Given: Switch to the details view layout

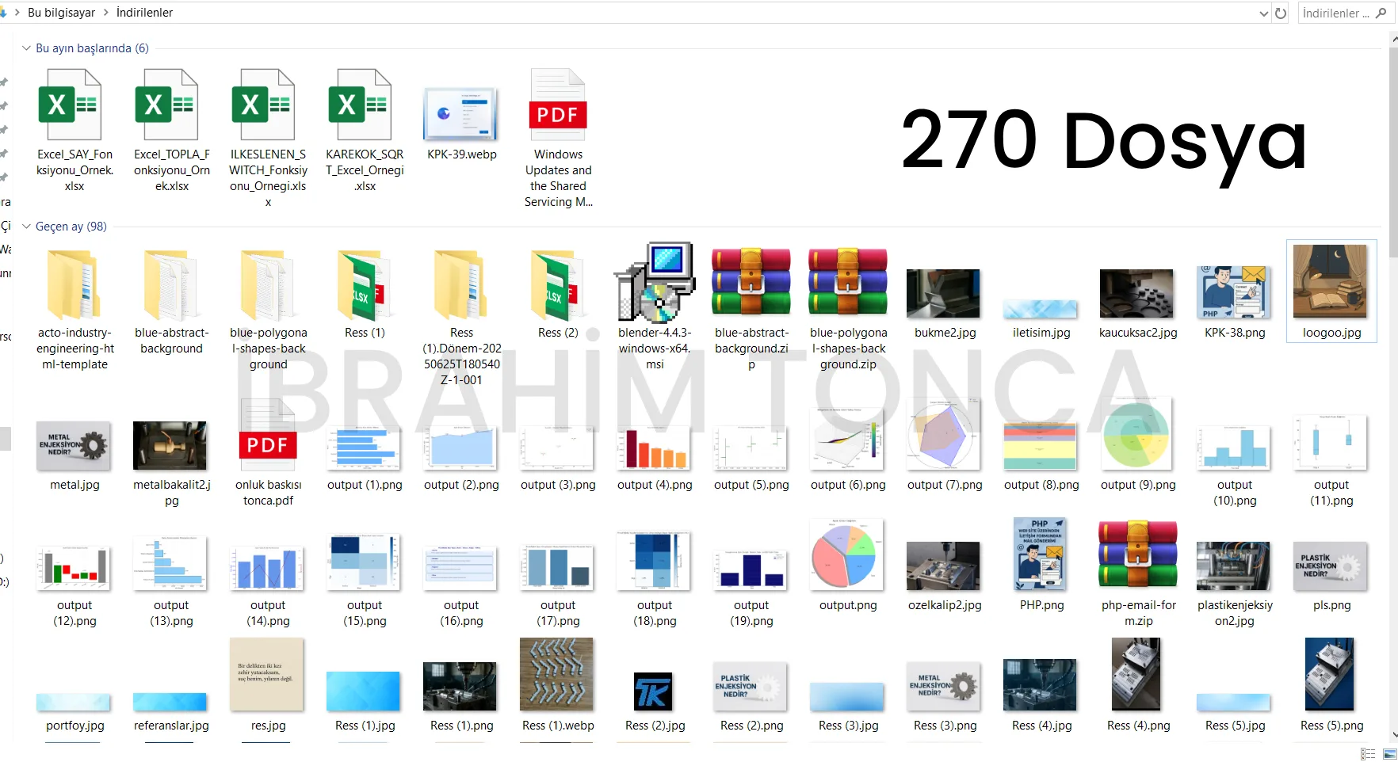Looking at the screenshot, I should 1367,754.
